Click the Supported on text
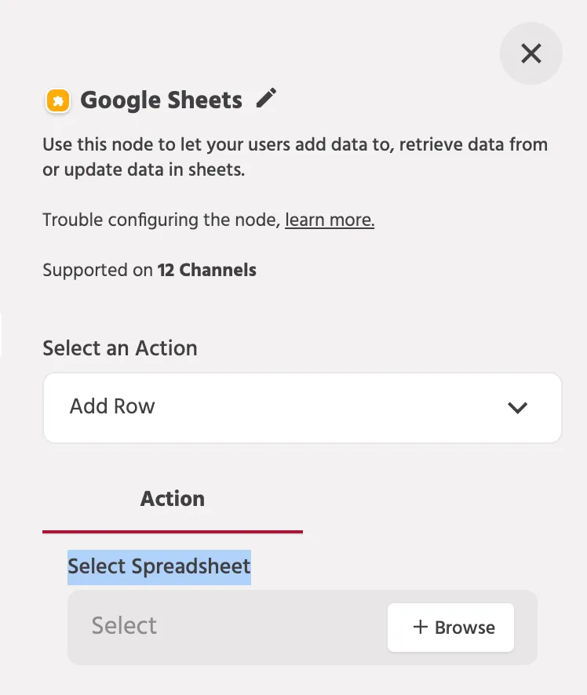The height and width of the screenshot is (695, 587). pyautogui.click(x=97, y=270)
